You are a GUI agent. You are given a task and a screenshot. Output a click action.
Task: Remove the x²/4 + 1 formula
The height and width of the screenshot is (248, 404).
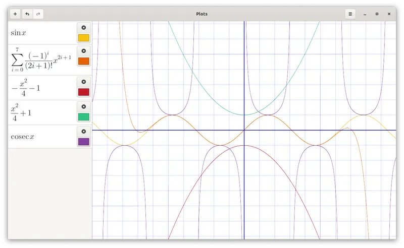pos(84,106)
